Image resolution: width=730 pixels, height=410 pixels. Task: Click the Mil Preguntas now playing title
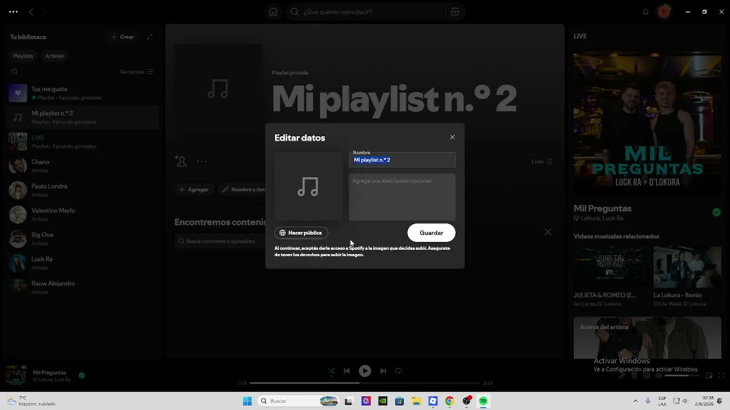coord(50,372)
